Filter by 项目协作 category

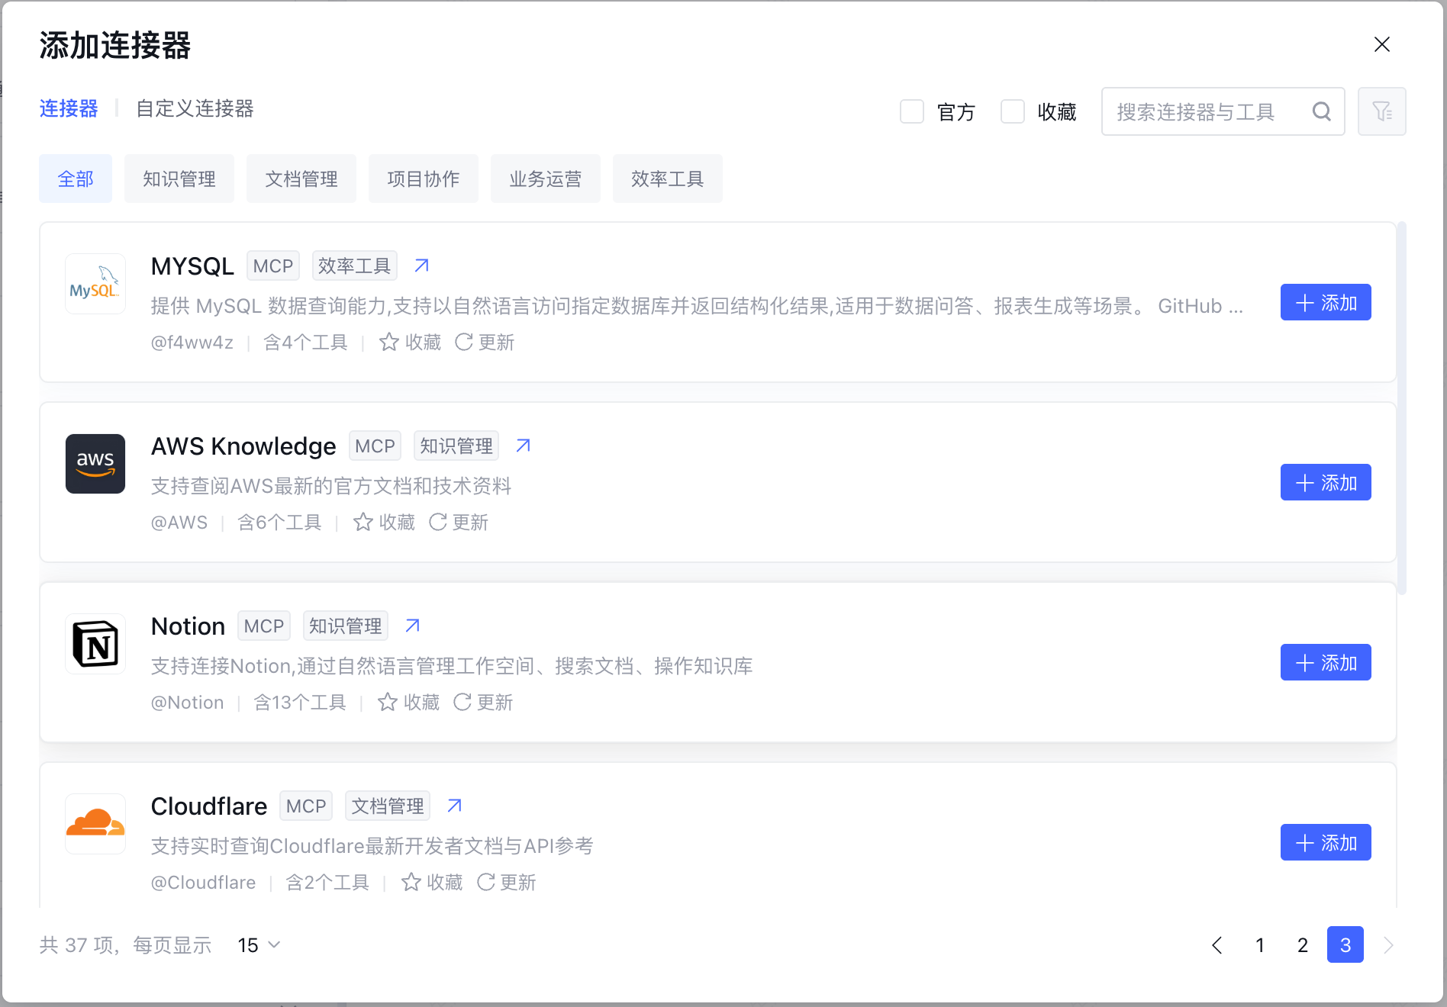pos(424,179)
